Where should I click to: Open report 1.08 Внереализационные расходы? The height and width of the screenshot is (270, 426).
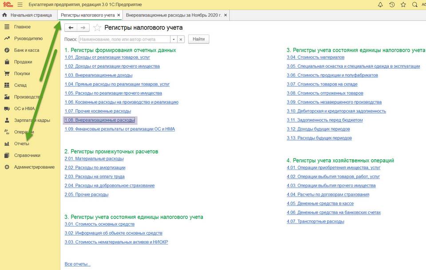pos(100,120)
